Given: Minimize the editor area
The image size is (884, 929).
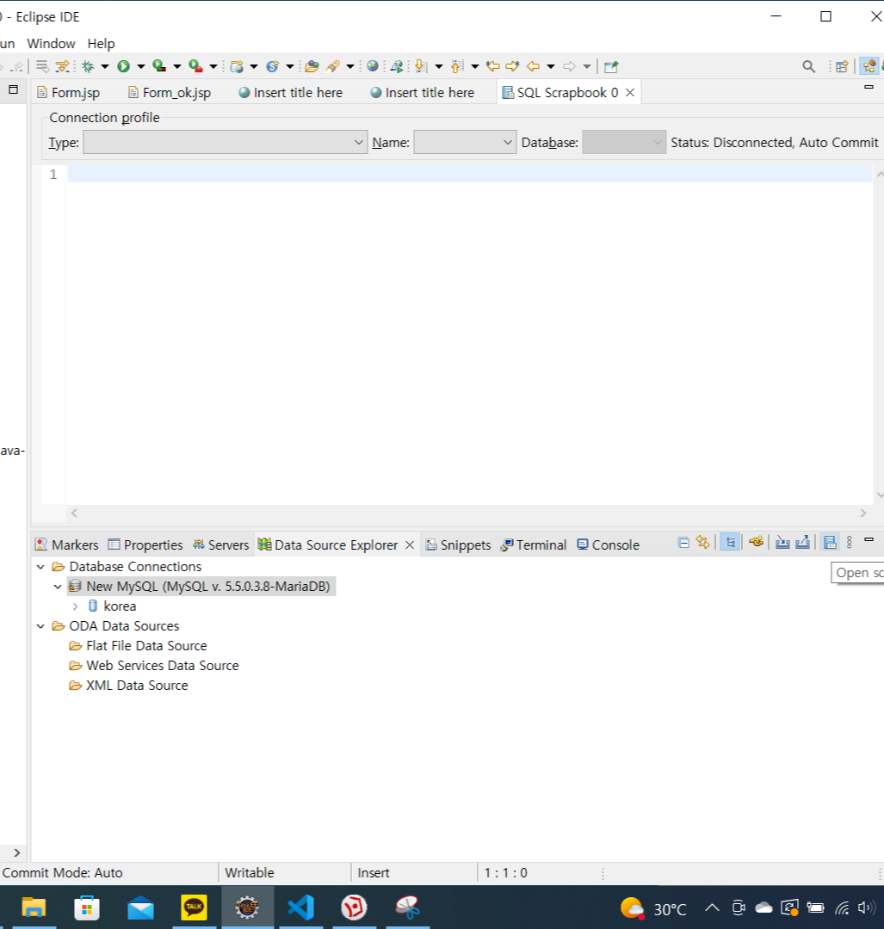Looking at the screenshot, I should click(869, 87).
